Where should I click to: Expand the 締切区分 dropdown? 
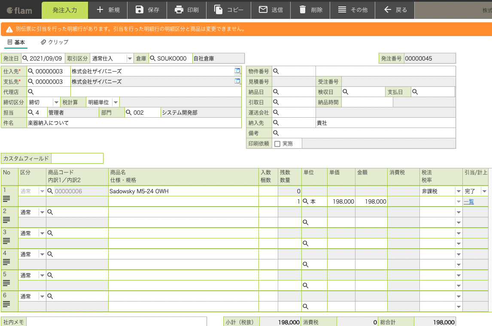[56, 102]
